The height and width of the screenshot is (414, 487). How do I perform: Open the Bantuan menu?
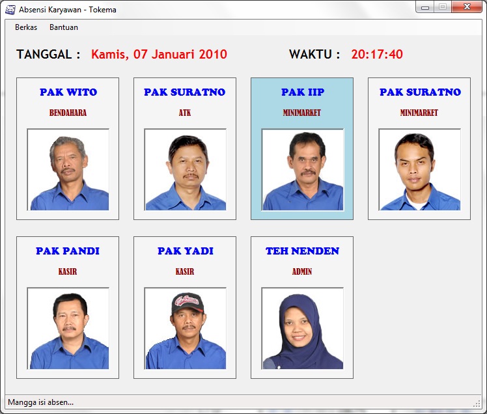(64, 27)
